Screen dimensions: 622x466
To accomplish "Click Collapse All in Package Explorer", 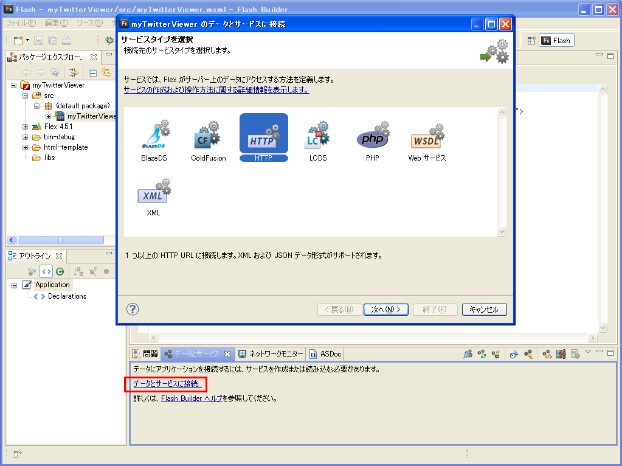I will click(92, 72).
